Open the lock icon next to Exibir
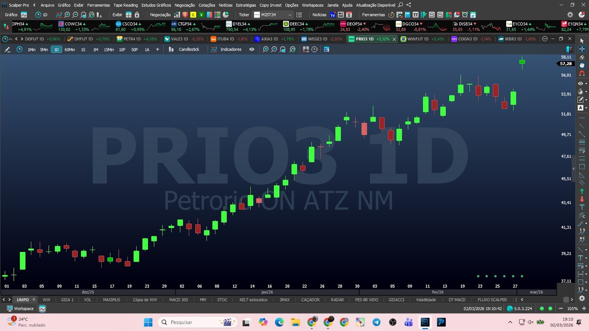 click(x=137, y=15)
